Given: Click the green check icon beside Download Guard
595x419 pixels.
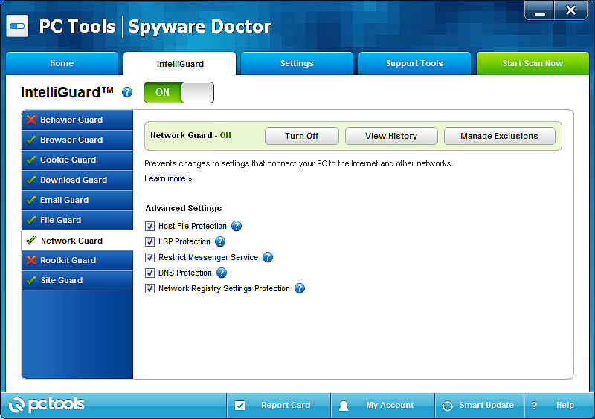Looking at the screenshot, I should [x=31, y=180].
